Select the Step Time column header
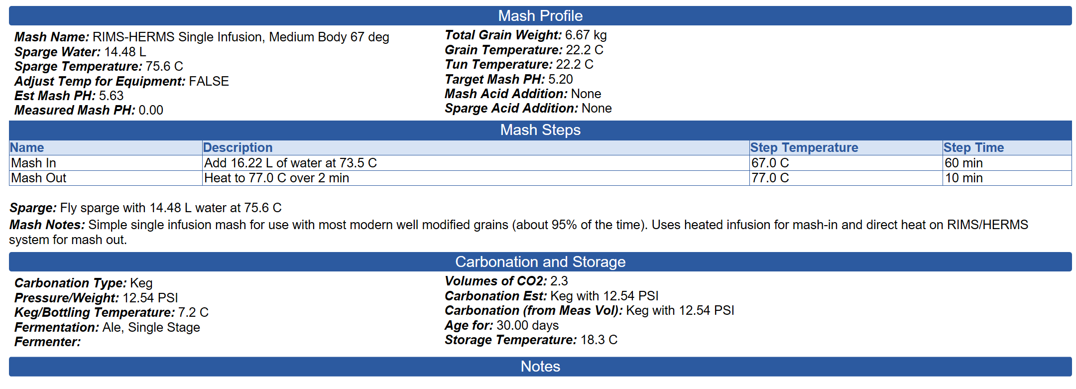Viewport: 1076px width, 389px height. pyautogui.click(x=1007, y=147)
